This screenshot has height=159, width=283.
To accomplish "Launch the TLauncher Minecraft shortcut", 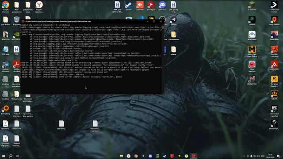I will 252,6.
